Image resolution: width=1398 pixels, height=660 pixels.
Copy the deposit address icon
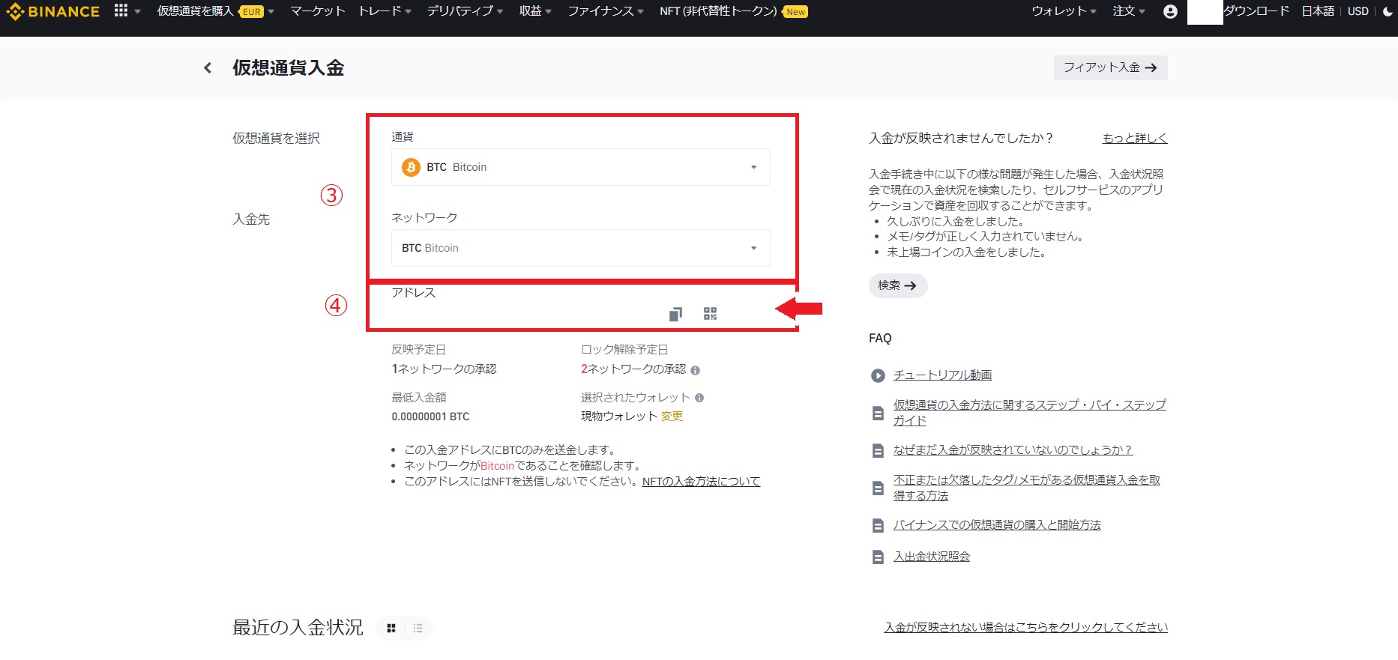pyautogui.click(x=675, y=314)
